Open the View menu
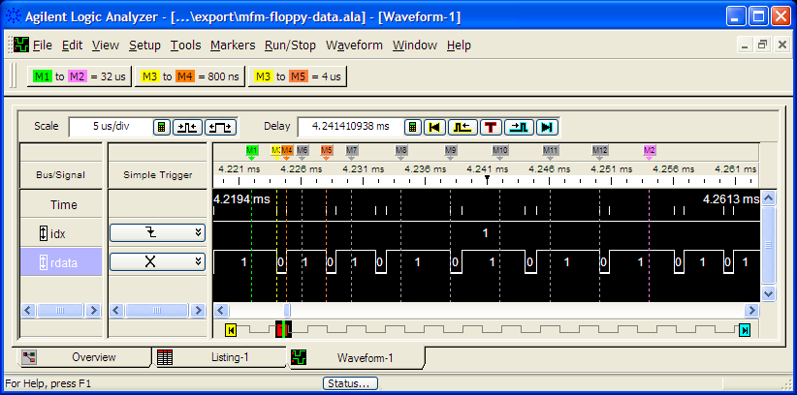Image resolution: width=797 pixels, height=395 pixels. click(x=106, y=46)
